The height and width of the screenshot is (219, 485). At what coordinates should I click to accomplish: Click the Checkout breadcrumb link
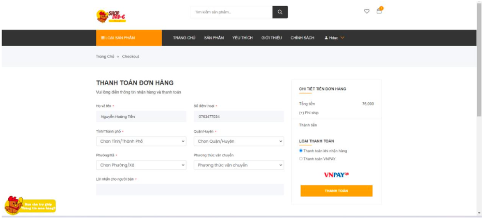131,57
